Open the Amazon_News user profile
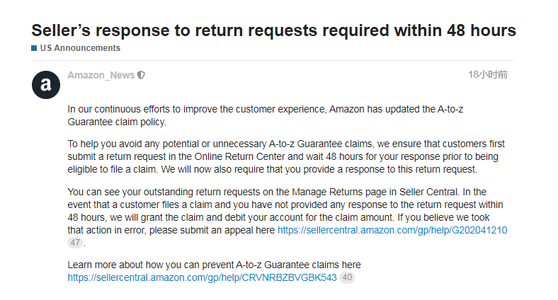This screenshot has height=300, width=558. (101, 75)
